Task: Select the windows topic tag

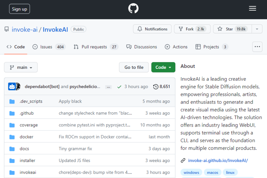Action: coord(191,173)
